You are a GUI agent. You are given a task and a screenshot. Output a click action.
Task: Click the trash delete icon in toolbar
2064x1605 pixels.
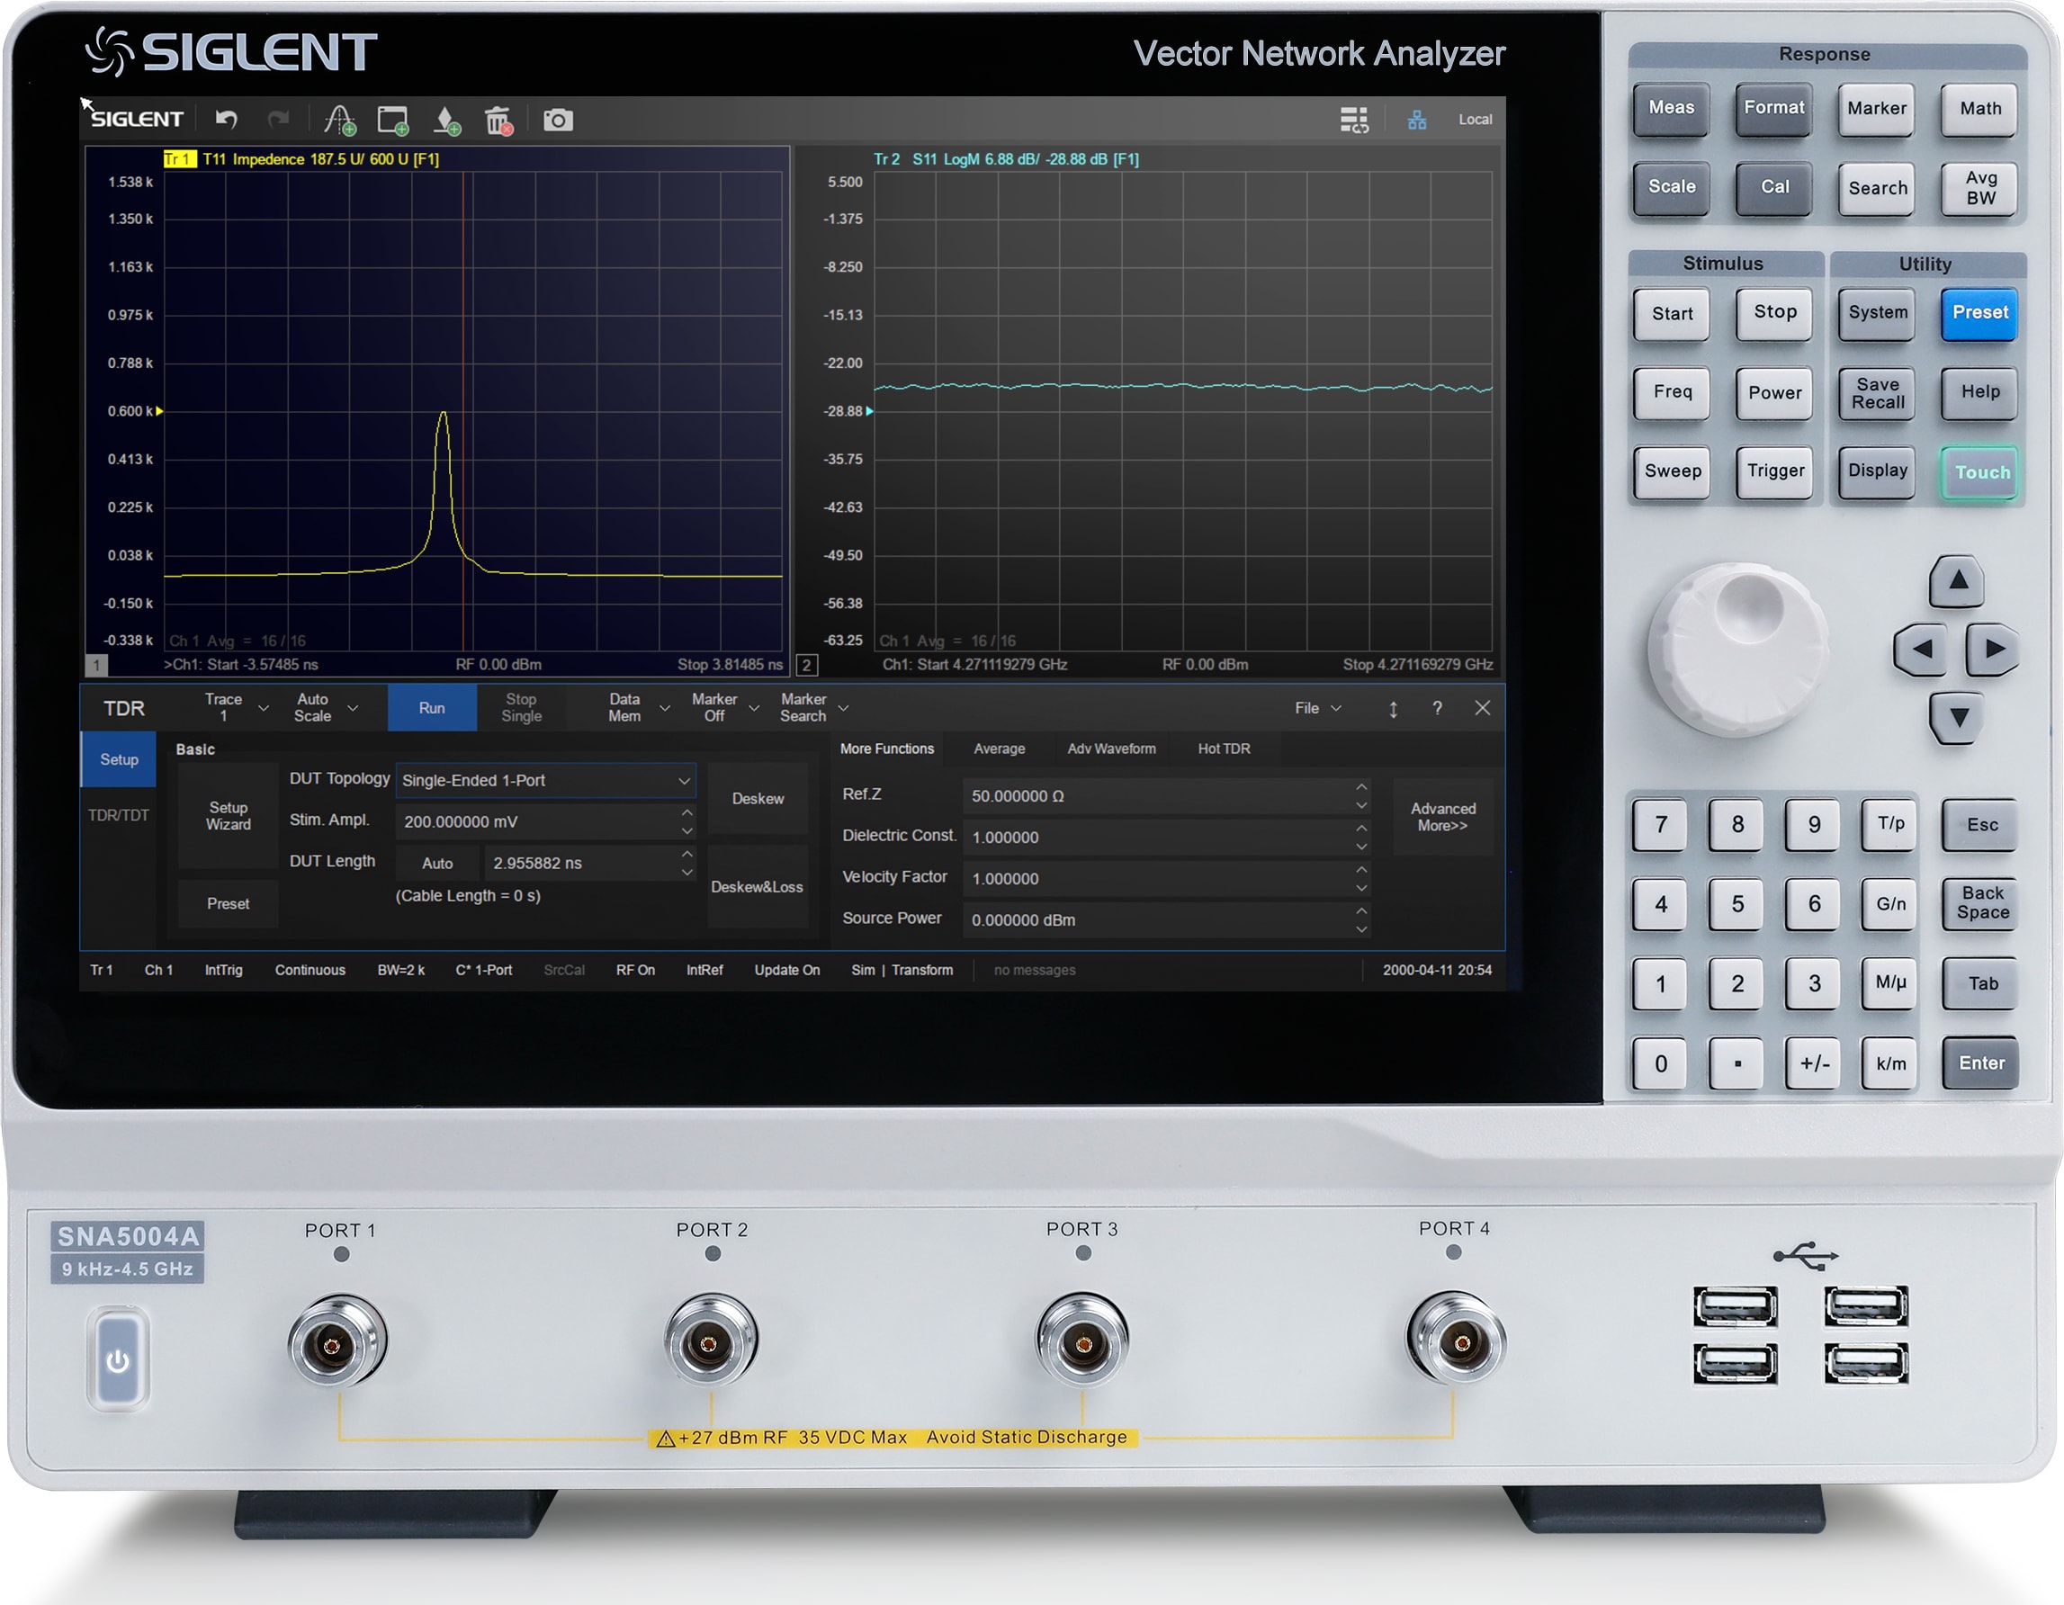(x=498, y=120)
